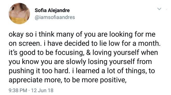
Task: Open the tweet options chevron menu
Action: pyautogui.click(x=159, y=9)
